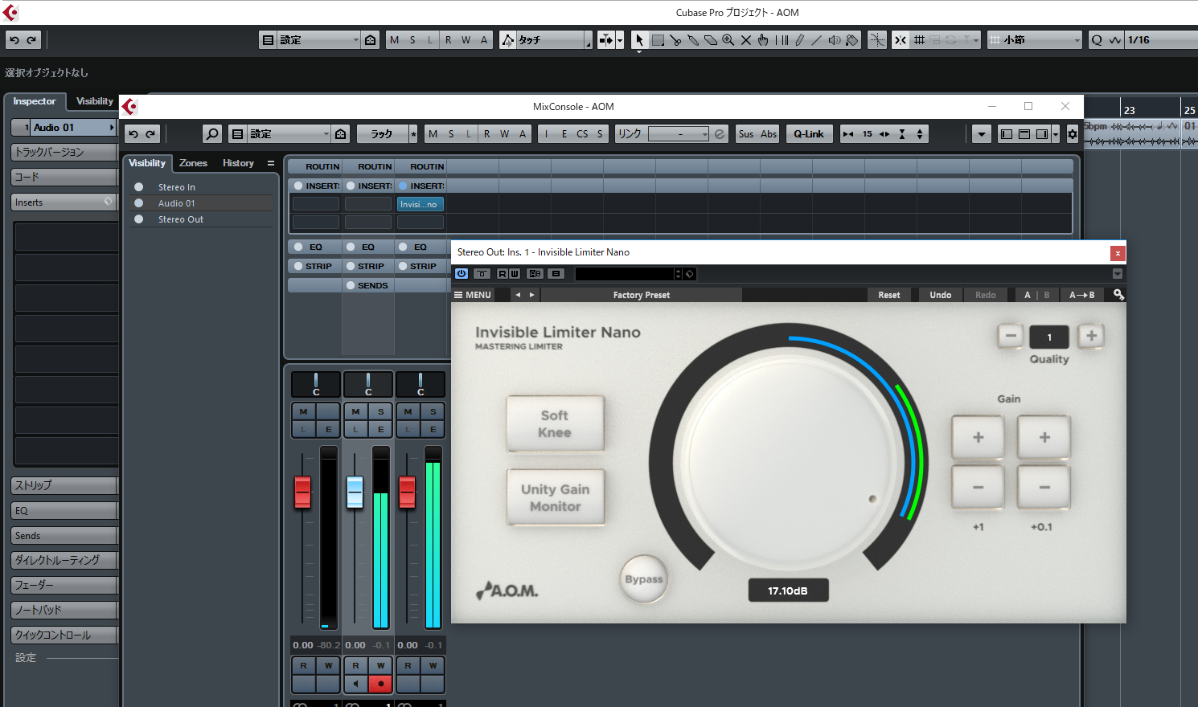Open grid type Bar dropdown

coord(1036,39)
